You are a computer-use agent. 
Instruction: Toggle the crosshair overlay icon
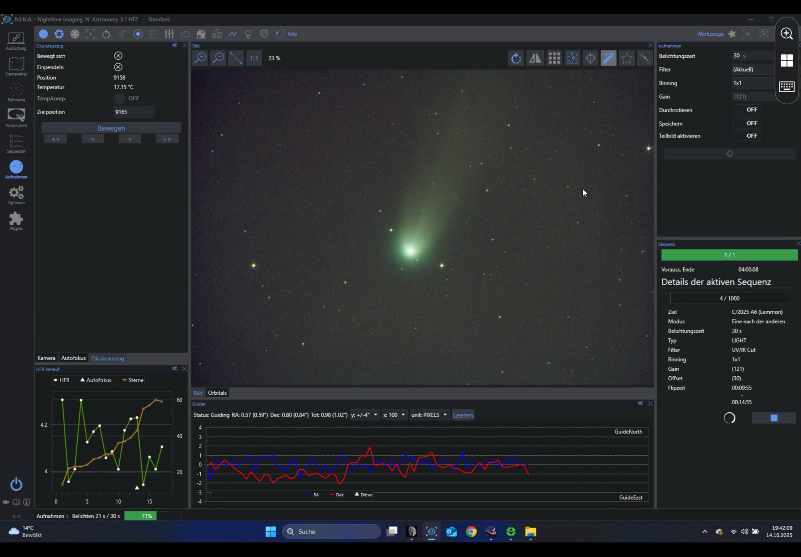click(590, 58)
